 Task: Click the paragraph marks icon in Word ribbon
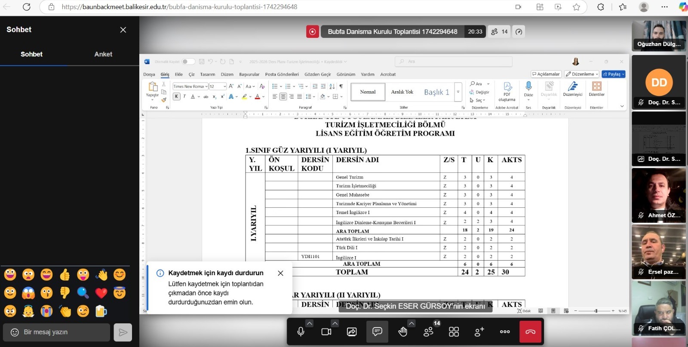pyautogui.click(x=341, y=86)
